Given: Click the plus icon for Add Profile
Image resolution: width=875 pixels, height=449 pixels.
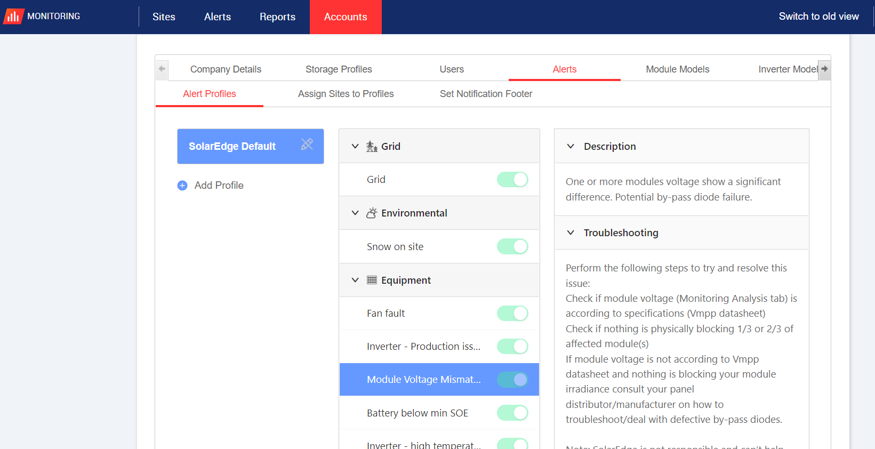Looking at the screenshot, I should 182,186.
